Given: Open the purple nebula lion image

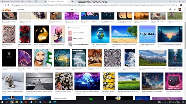Looking at the screenshot, I should (25, 58).
